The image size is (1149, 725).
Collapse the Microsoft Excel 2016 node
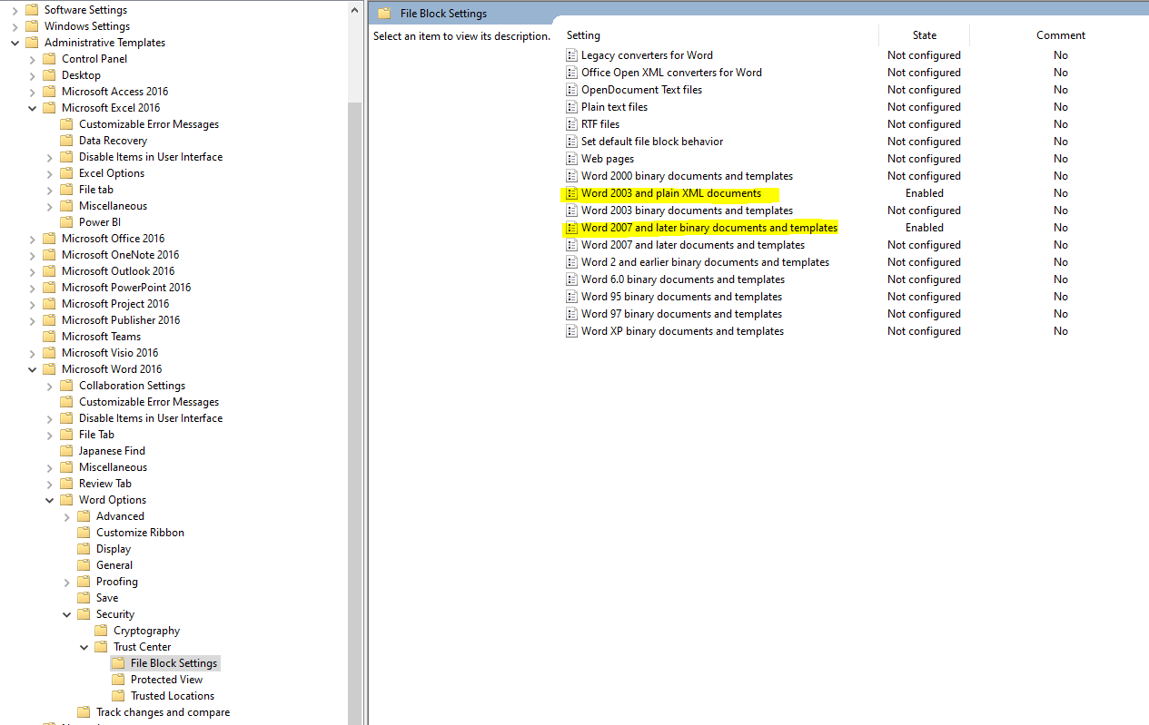pos(32,108)
